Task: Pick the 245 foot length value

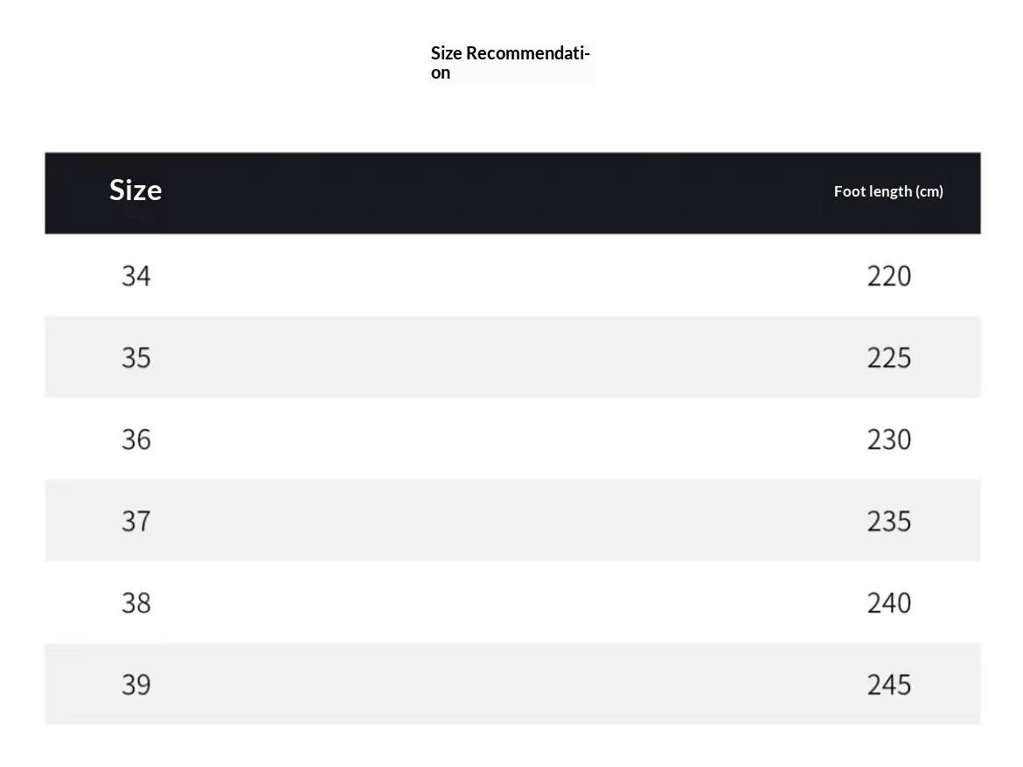Action: [889, 685]
